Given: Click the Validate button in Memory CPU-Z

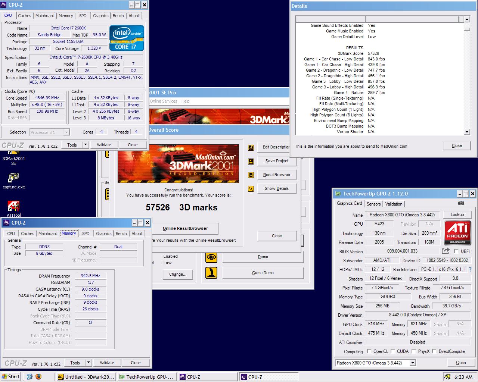Looking at the screenshot, I should 107,362.
